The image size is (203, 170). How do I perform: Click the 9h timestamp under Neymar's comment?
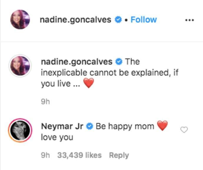(x=45, y=155)
